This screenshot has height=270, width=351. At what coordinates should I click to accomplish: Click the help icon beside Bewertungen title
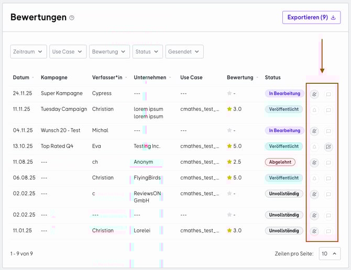(72, 18)
